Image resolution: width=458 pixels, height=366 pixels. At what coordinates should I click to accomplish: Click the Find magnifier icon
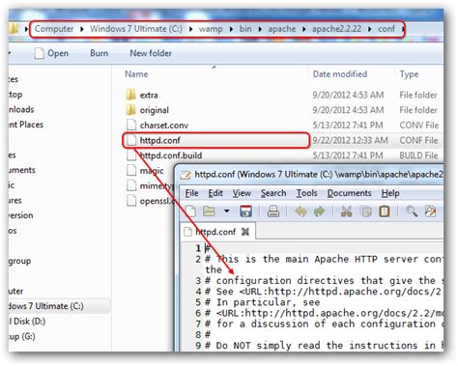point(412,211)
